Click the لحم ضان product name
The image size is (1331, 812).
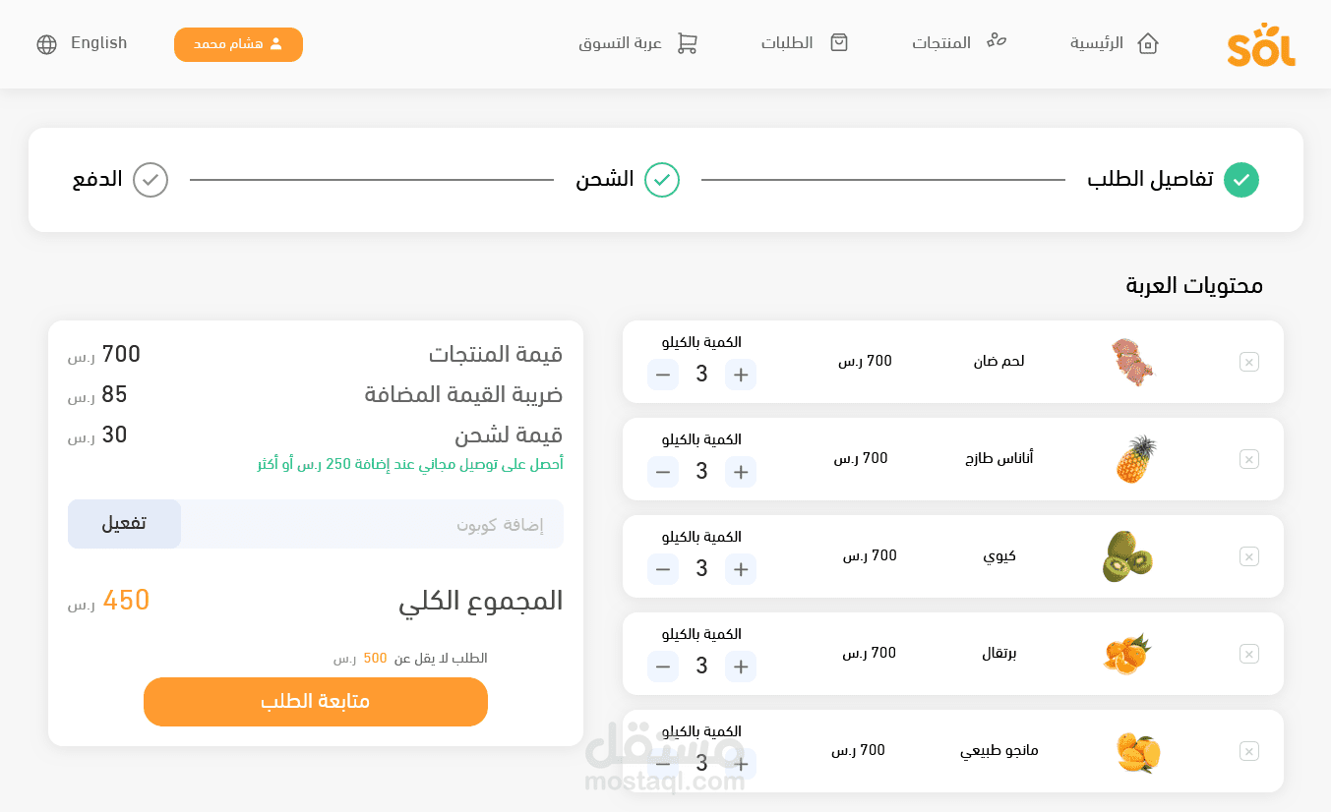click(998, 361)
